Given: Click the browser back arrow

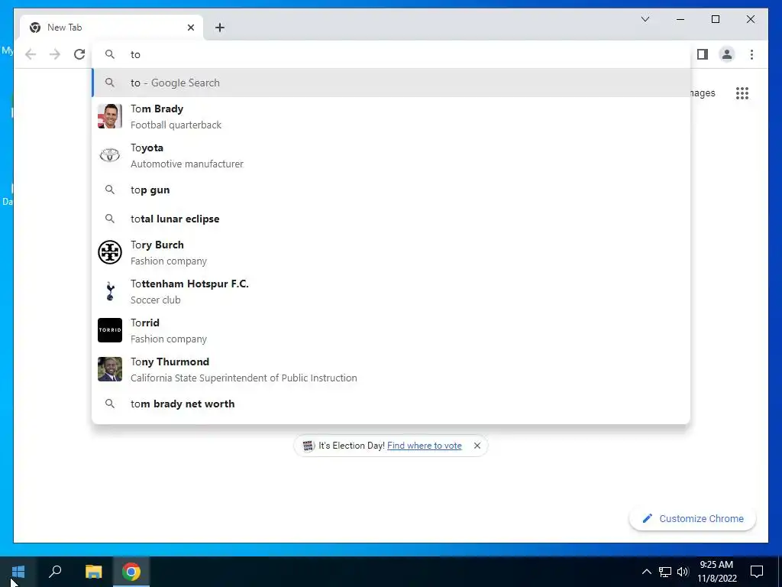Looking at the screenshot, I should pyautogui.click(x=31, y=54).
